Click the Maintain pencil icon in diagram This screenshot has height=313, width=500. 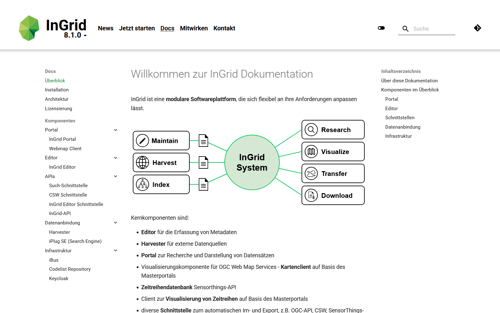click(142, 141)
